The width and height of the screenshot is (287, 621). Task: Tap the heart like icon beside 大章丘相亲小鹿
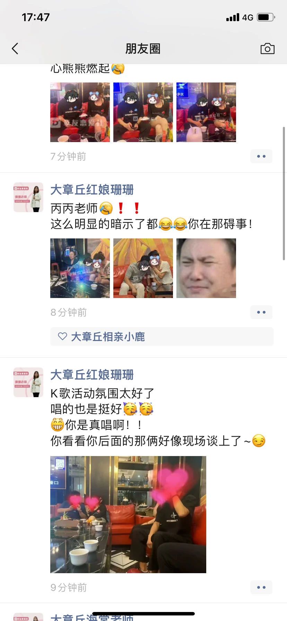coord(62,336)
